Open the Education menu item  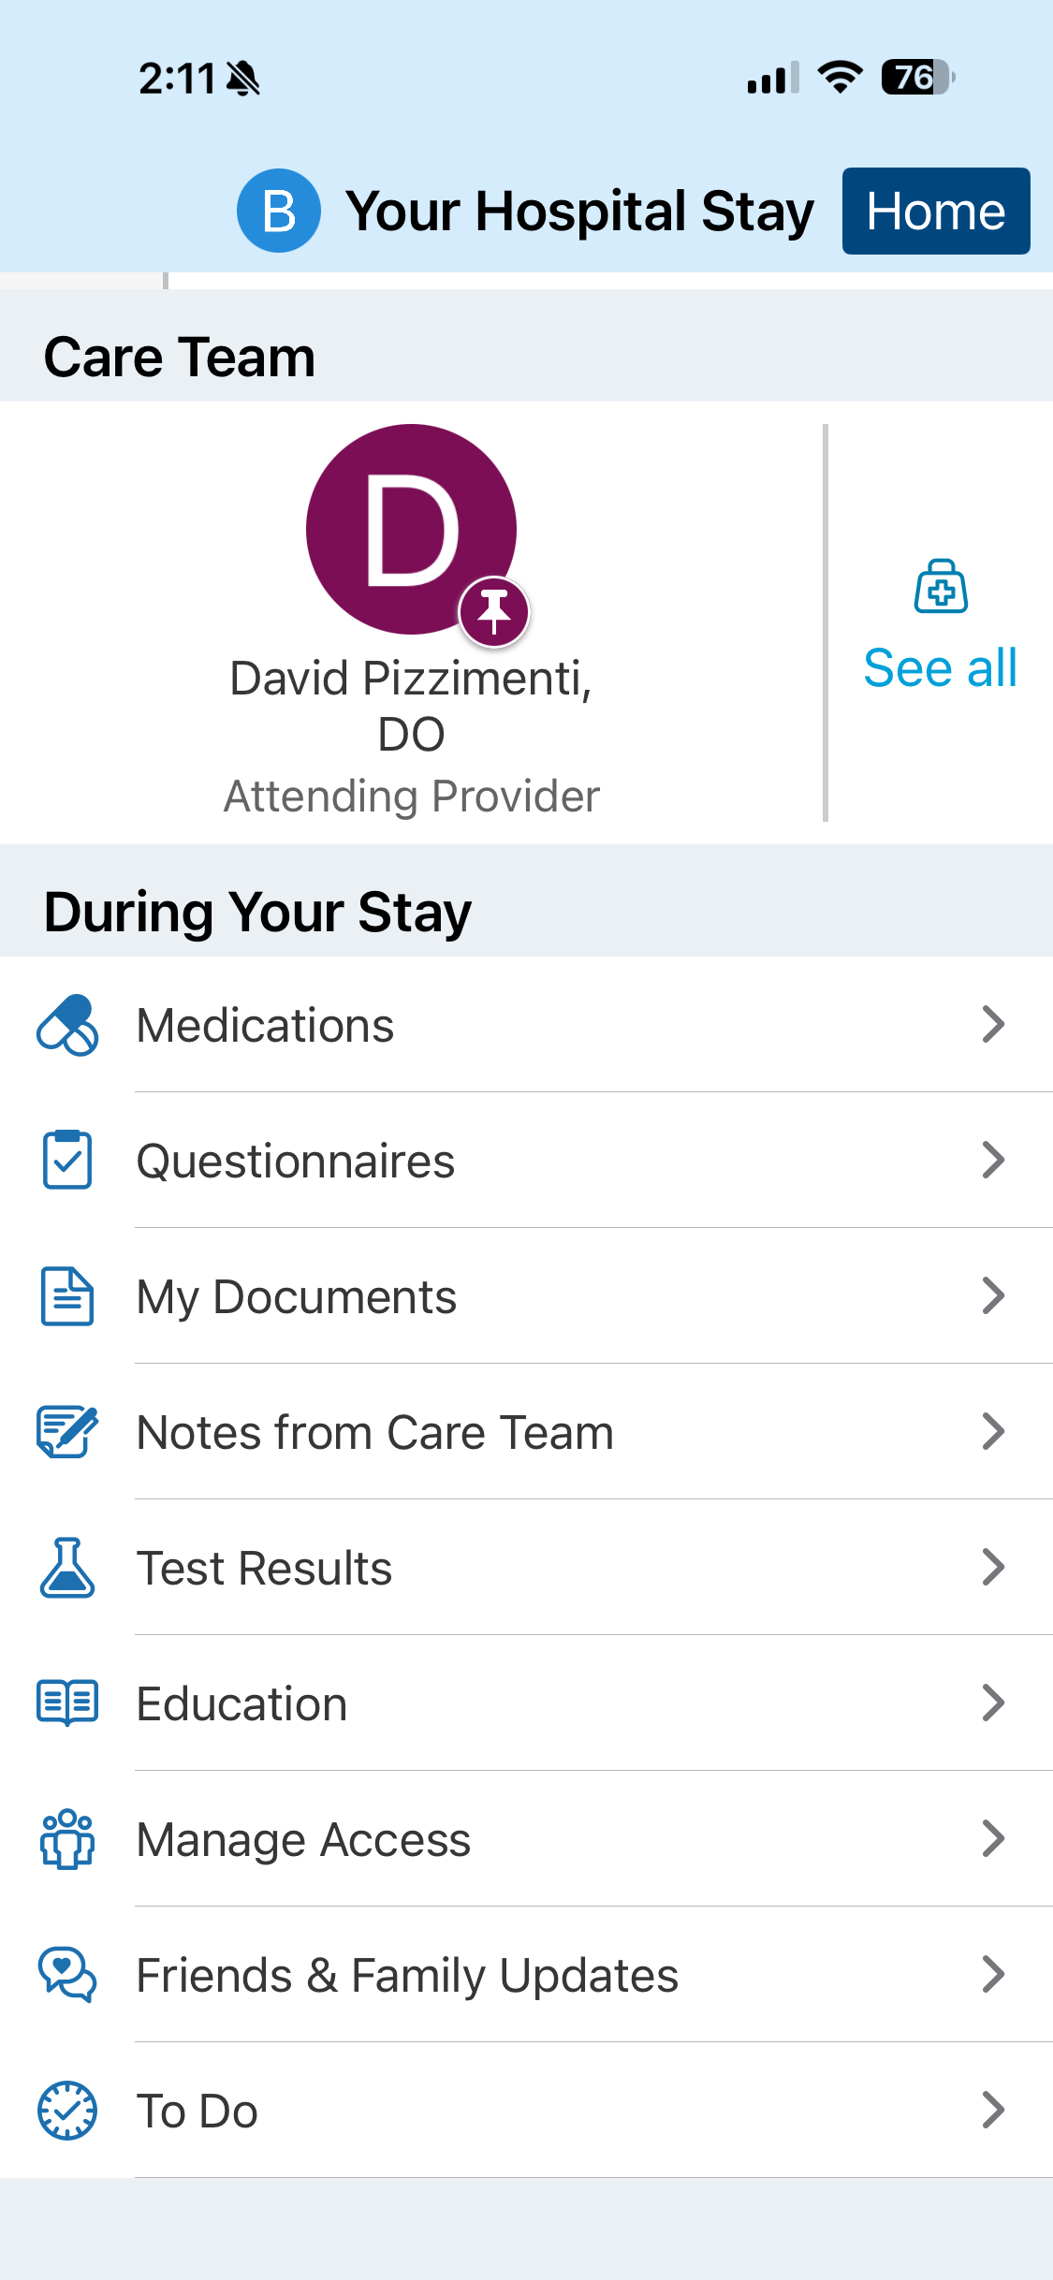(242, 1703)
